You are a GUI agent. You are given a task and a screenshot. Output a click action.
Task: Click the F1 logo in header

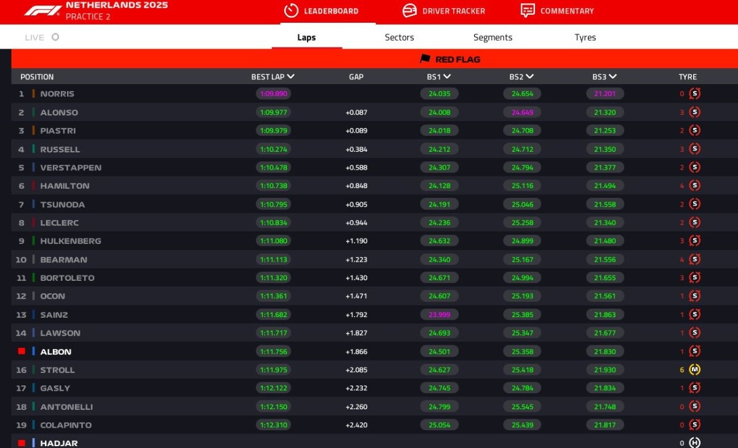[42, 10]
